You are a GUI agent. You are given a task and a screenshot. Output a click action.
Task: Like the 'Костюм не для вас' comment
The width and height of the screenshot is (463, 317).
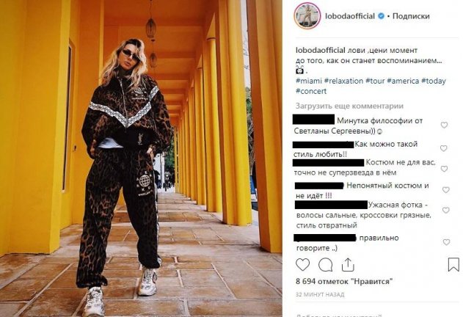444,169
